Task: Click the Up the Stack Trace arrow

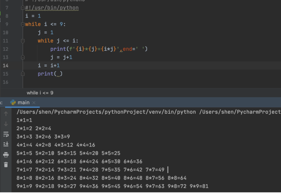Action: tap(6, 114)
